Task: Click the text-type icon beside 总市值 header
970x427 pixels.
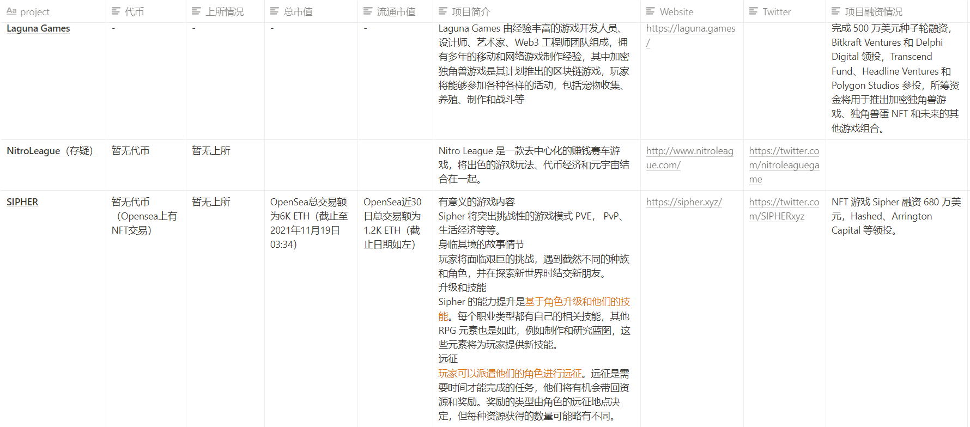Action: coord(275,11)
